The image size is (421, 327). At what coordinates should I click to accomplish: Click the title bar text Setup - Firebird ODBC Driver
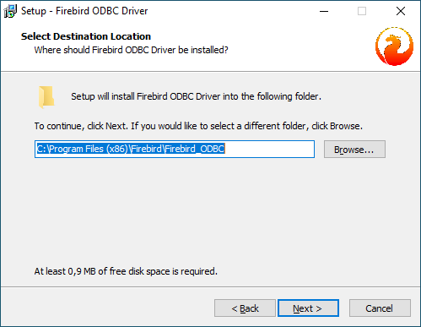[x=84, y=11]
